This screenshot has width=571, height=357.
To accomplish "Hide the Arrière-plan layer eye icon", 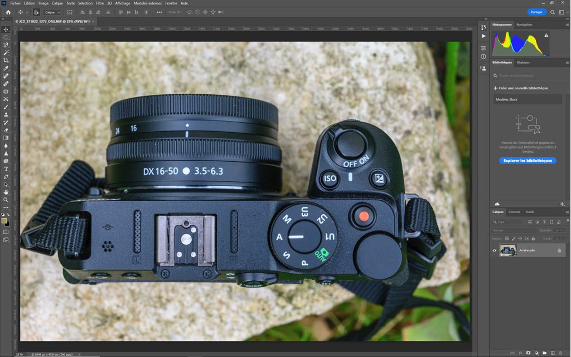I will [495, 250].
